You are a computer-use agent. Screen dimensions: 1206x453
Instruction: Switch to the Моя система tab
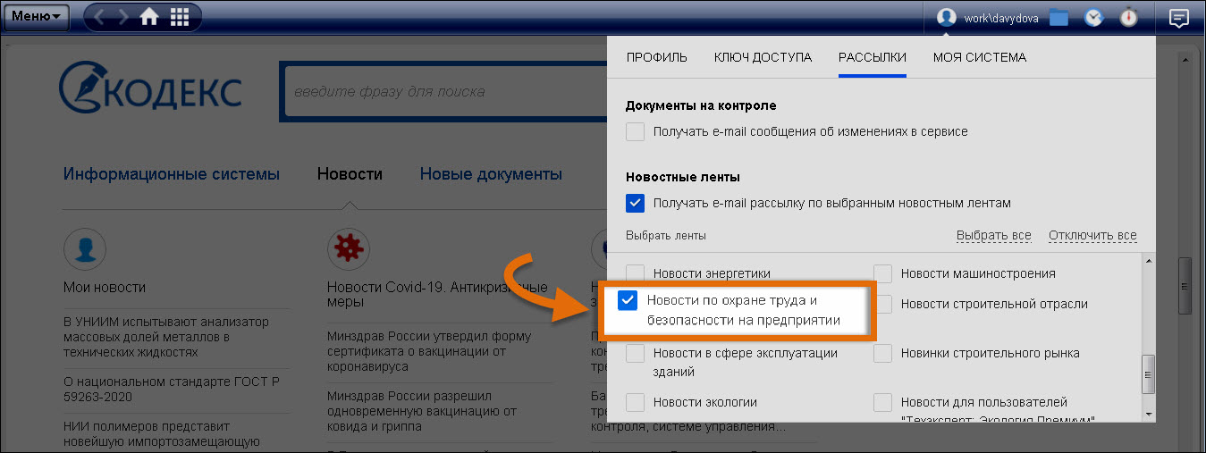click(979, 57)
